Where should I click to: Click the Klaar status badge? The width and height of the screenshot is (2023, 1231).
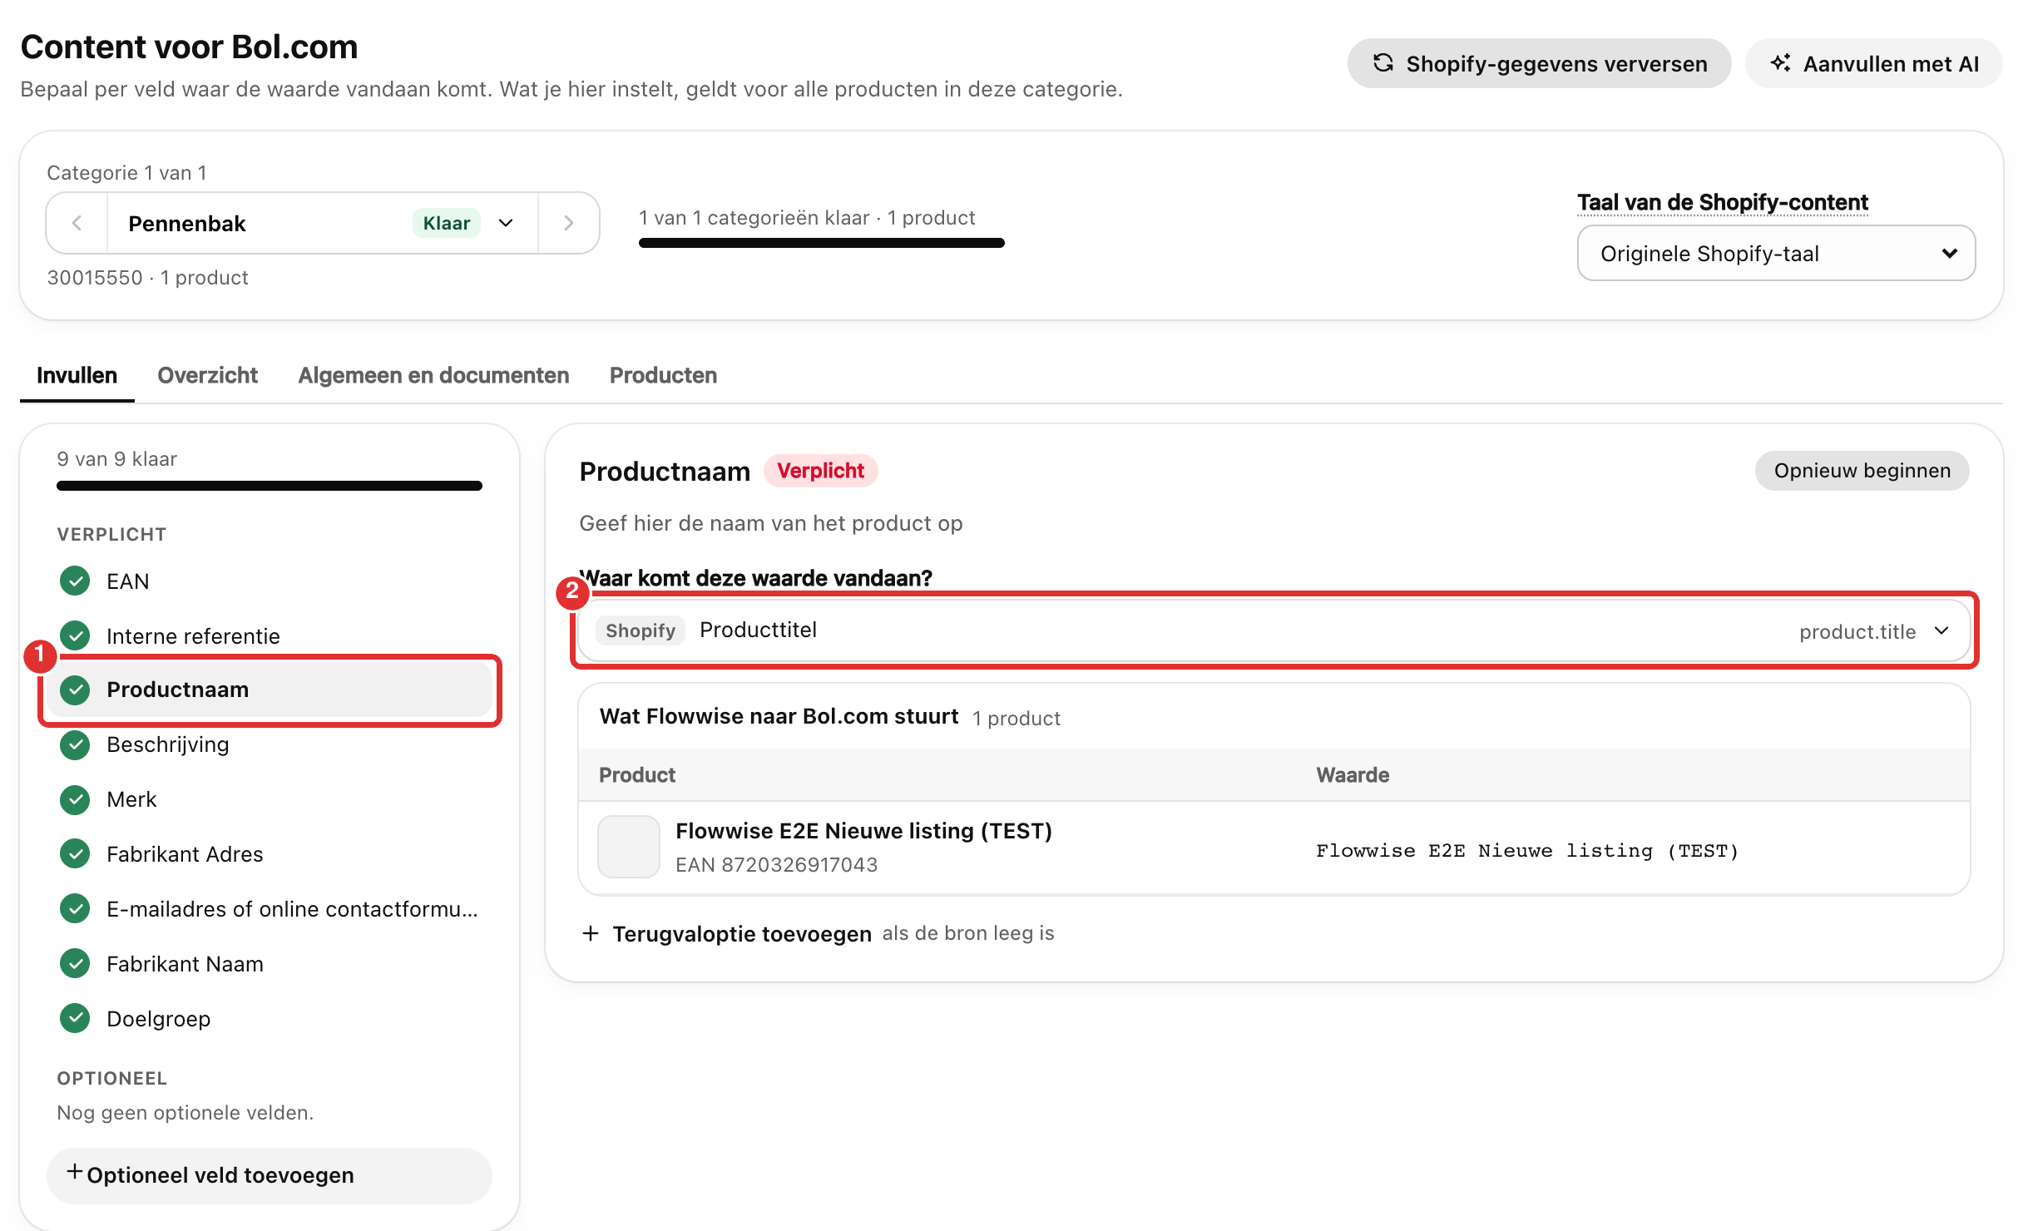(446, 223)
